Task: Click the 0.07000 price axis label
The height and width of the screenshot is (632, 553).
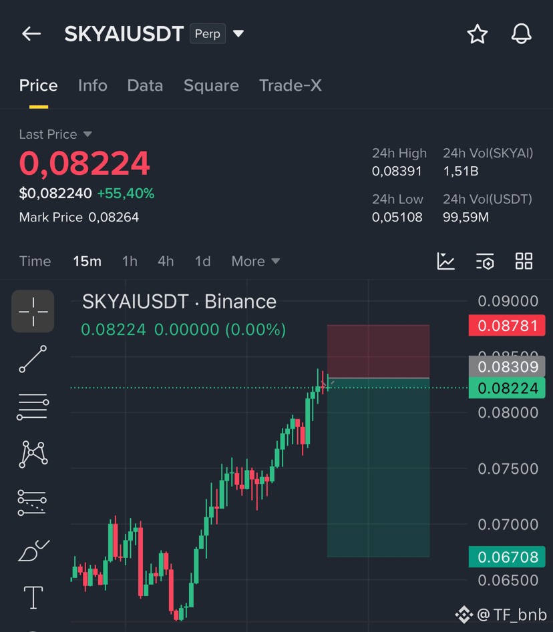Action: click(x=508, y=525)
